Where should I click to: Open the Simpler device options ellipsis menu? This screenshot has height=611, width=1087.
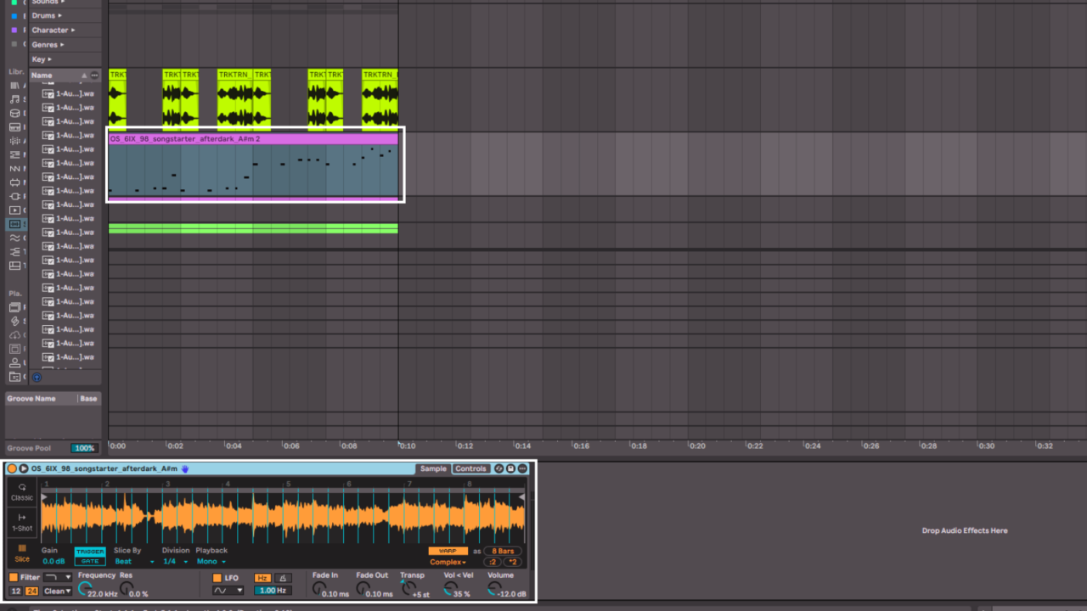522,468
